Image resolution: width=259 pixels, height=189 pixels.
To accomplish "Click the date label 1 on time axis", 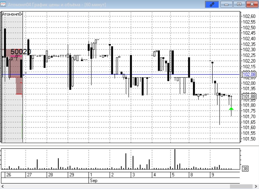I will [x=91, y=175].
